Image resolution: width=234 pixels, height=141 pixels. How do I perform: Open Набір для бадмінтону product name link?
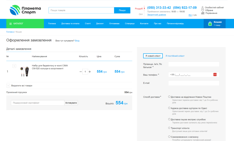(x=50, y=67)
